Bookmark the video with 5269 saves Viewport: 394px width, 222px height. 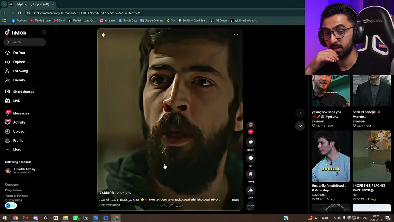click(251, 174)
